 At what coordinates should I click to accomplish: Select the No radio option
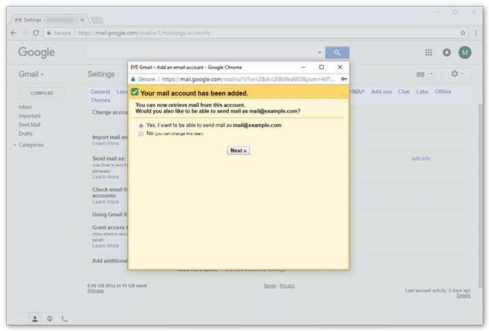tap(141, 134)
